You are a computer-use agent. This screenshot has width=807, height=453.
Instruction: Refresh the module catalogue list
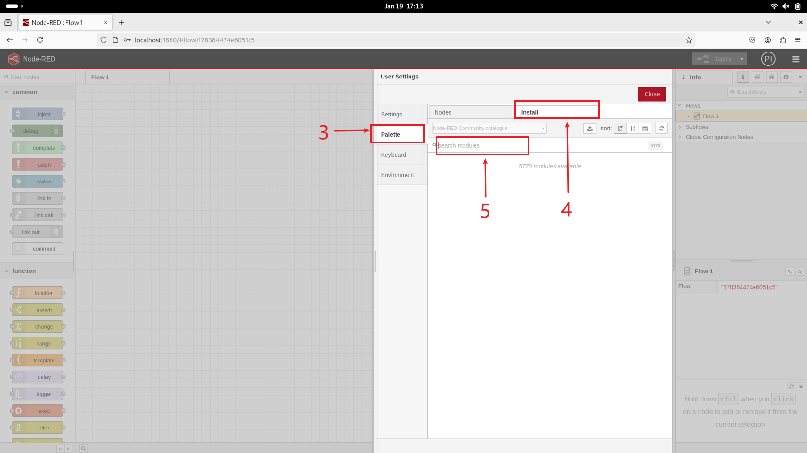[661, 129]
